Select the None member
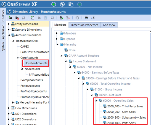The height and width of the screenshot is (125, 151). 72,50
